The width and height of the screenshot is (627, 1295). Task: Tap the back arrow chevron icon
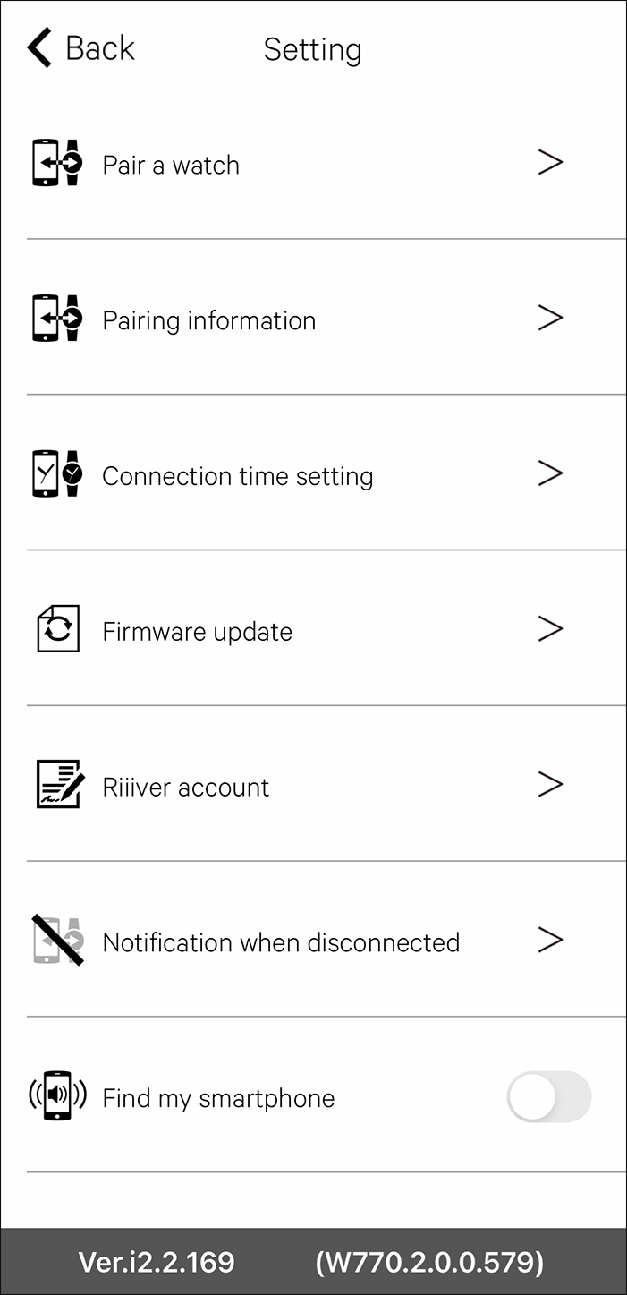click(40, 48)
